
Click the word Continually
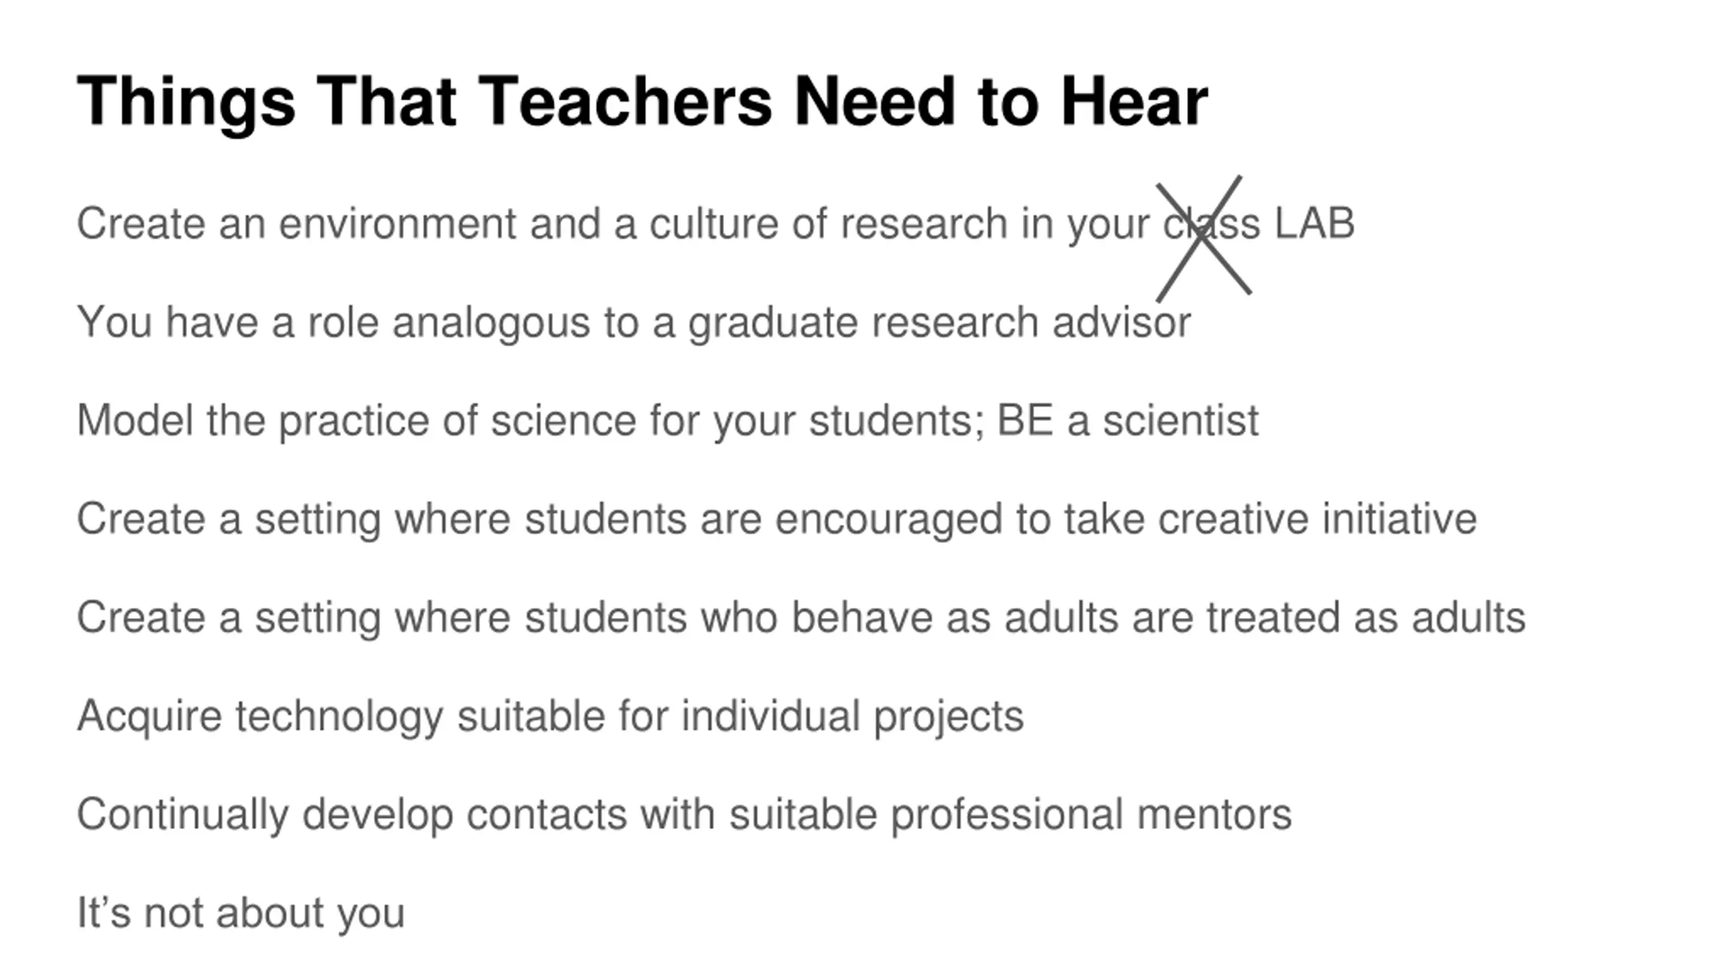(182, 815)
